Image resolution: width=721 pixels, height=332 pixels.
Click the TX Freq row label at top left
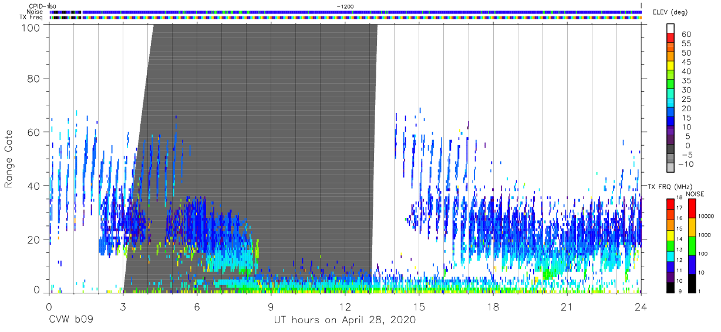click(32, 18)
